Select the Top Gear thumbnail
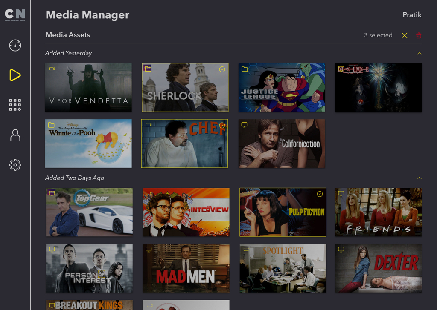The image size is (437, 310). point(89,212)
